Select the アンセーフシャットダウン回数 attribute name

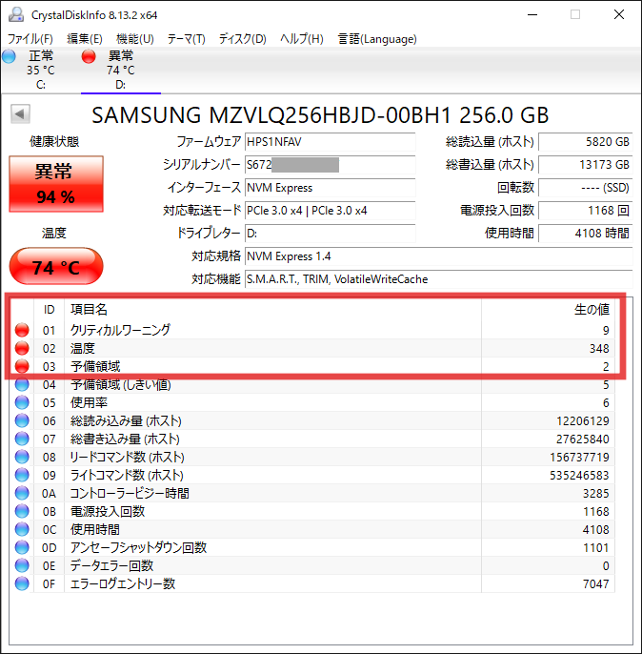pos(138,547)
